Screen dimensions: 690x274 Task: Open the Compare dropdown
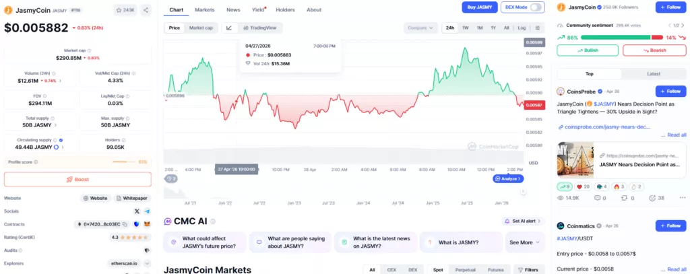(420, 28)
